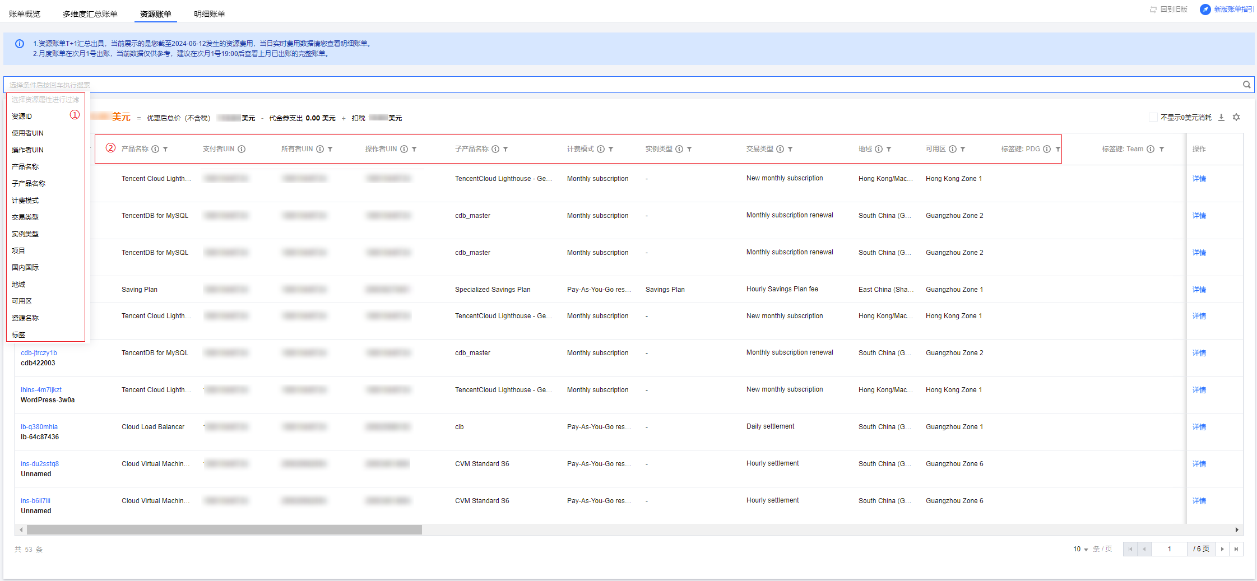The width and height of the screenshot is (1257, 581).
Task: Click filter icon for 地域 column
Action: pos(889,149)
